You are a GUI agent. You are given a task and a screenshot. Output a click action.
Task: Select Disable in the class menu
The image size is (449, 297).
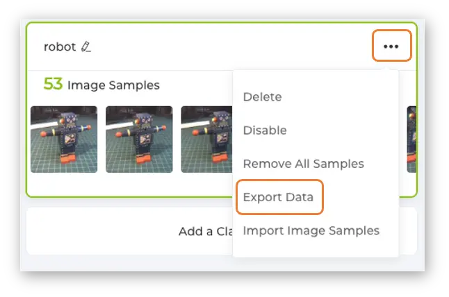tap(264, 130)
